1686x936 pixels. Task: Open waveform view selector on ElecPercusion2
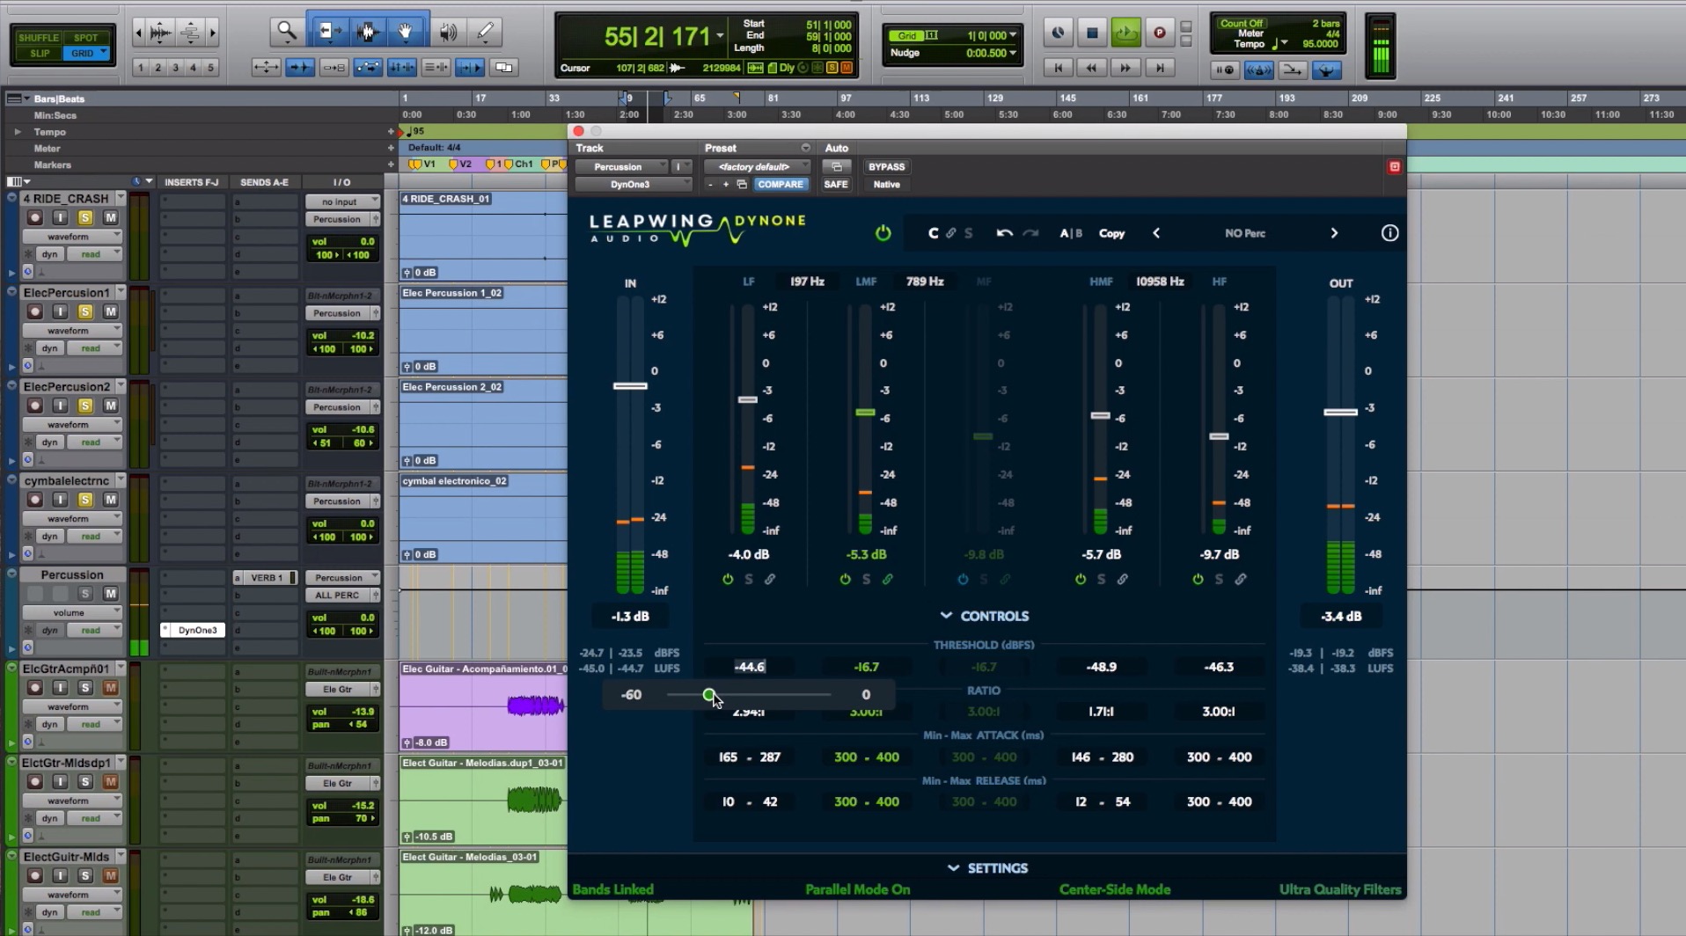[72, 425]
